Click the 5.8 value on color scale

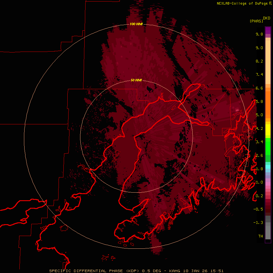click(x=259, y=102)
